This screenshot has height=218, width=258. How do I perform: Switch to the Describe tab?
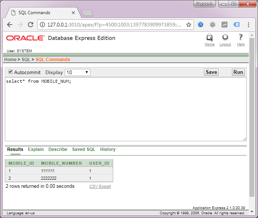[x=58, y=149]
